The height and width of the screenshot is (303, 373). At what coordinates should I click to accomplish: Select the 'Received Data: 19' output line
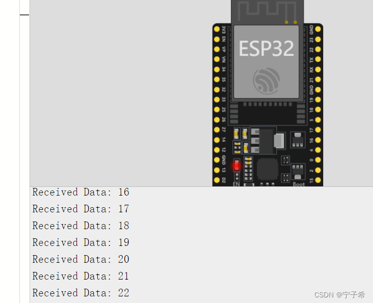(81, 242)
